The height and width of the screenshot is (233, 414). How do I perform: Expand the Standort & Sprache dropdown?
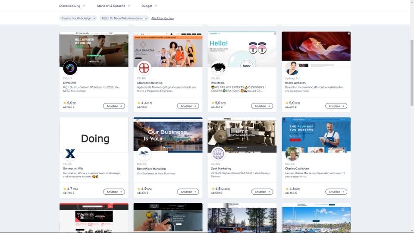[113, 6]
